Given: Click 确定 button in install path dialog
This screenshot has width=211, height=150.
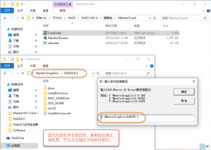Looking at the screenshot, I should click(x=184, y=92).
